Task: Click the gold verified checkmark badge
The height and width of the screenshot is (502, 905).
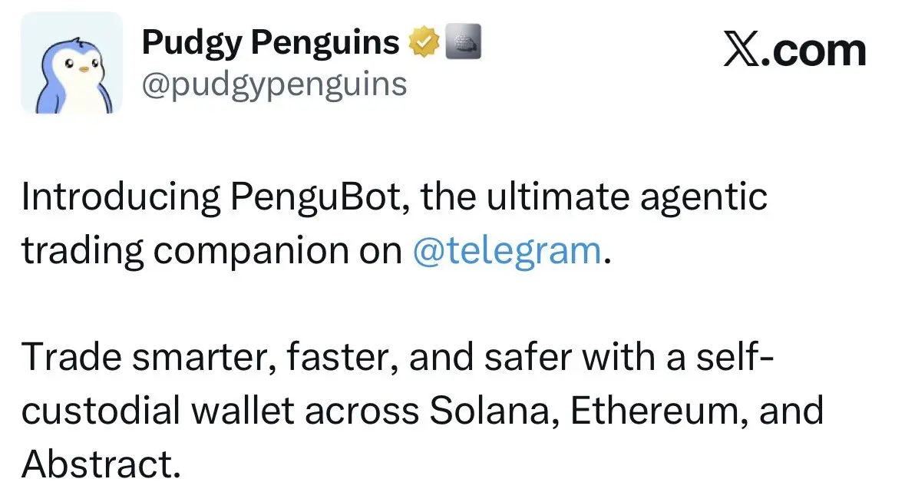Action: coord(424,41)
